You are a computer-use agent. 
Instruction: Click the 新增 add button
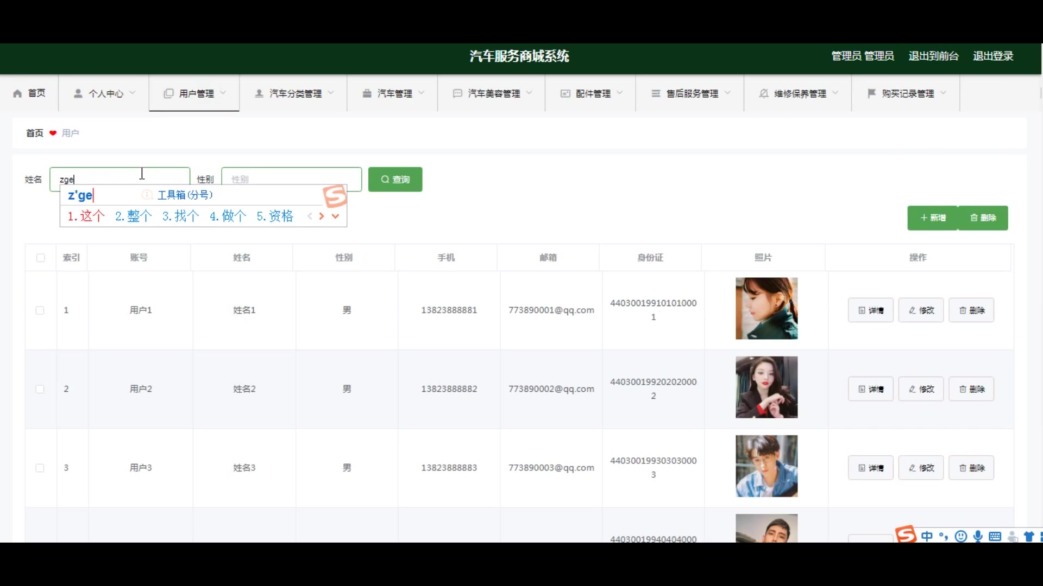click(x=933, y=218)
